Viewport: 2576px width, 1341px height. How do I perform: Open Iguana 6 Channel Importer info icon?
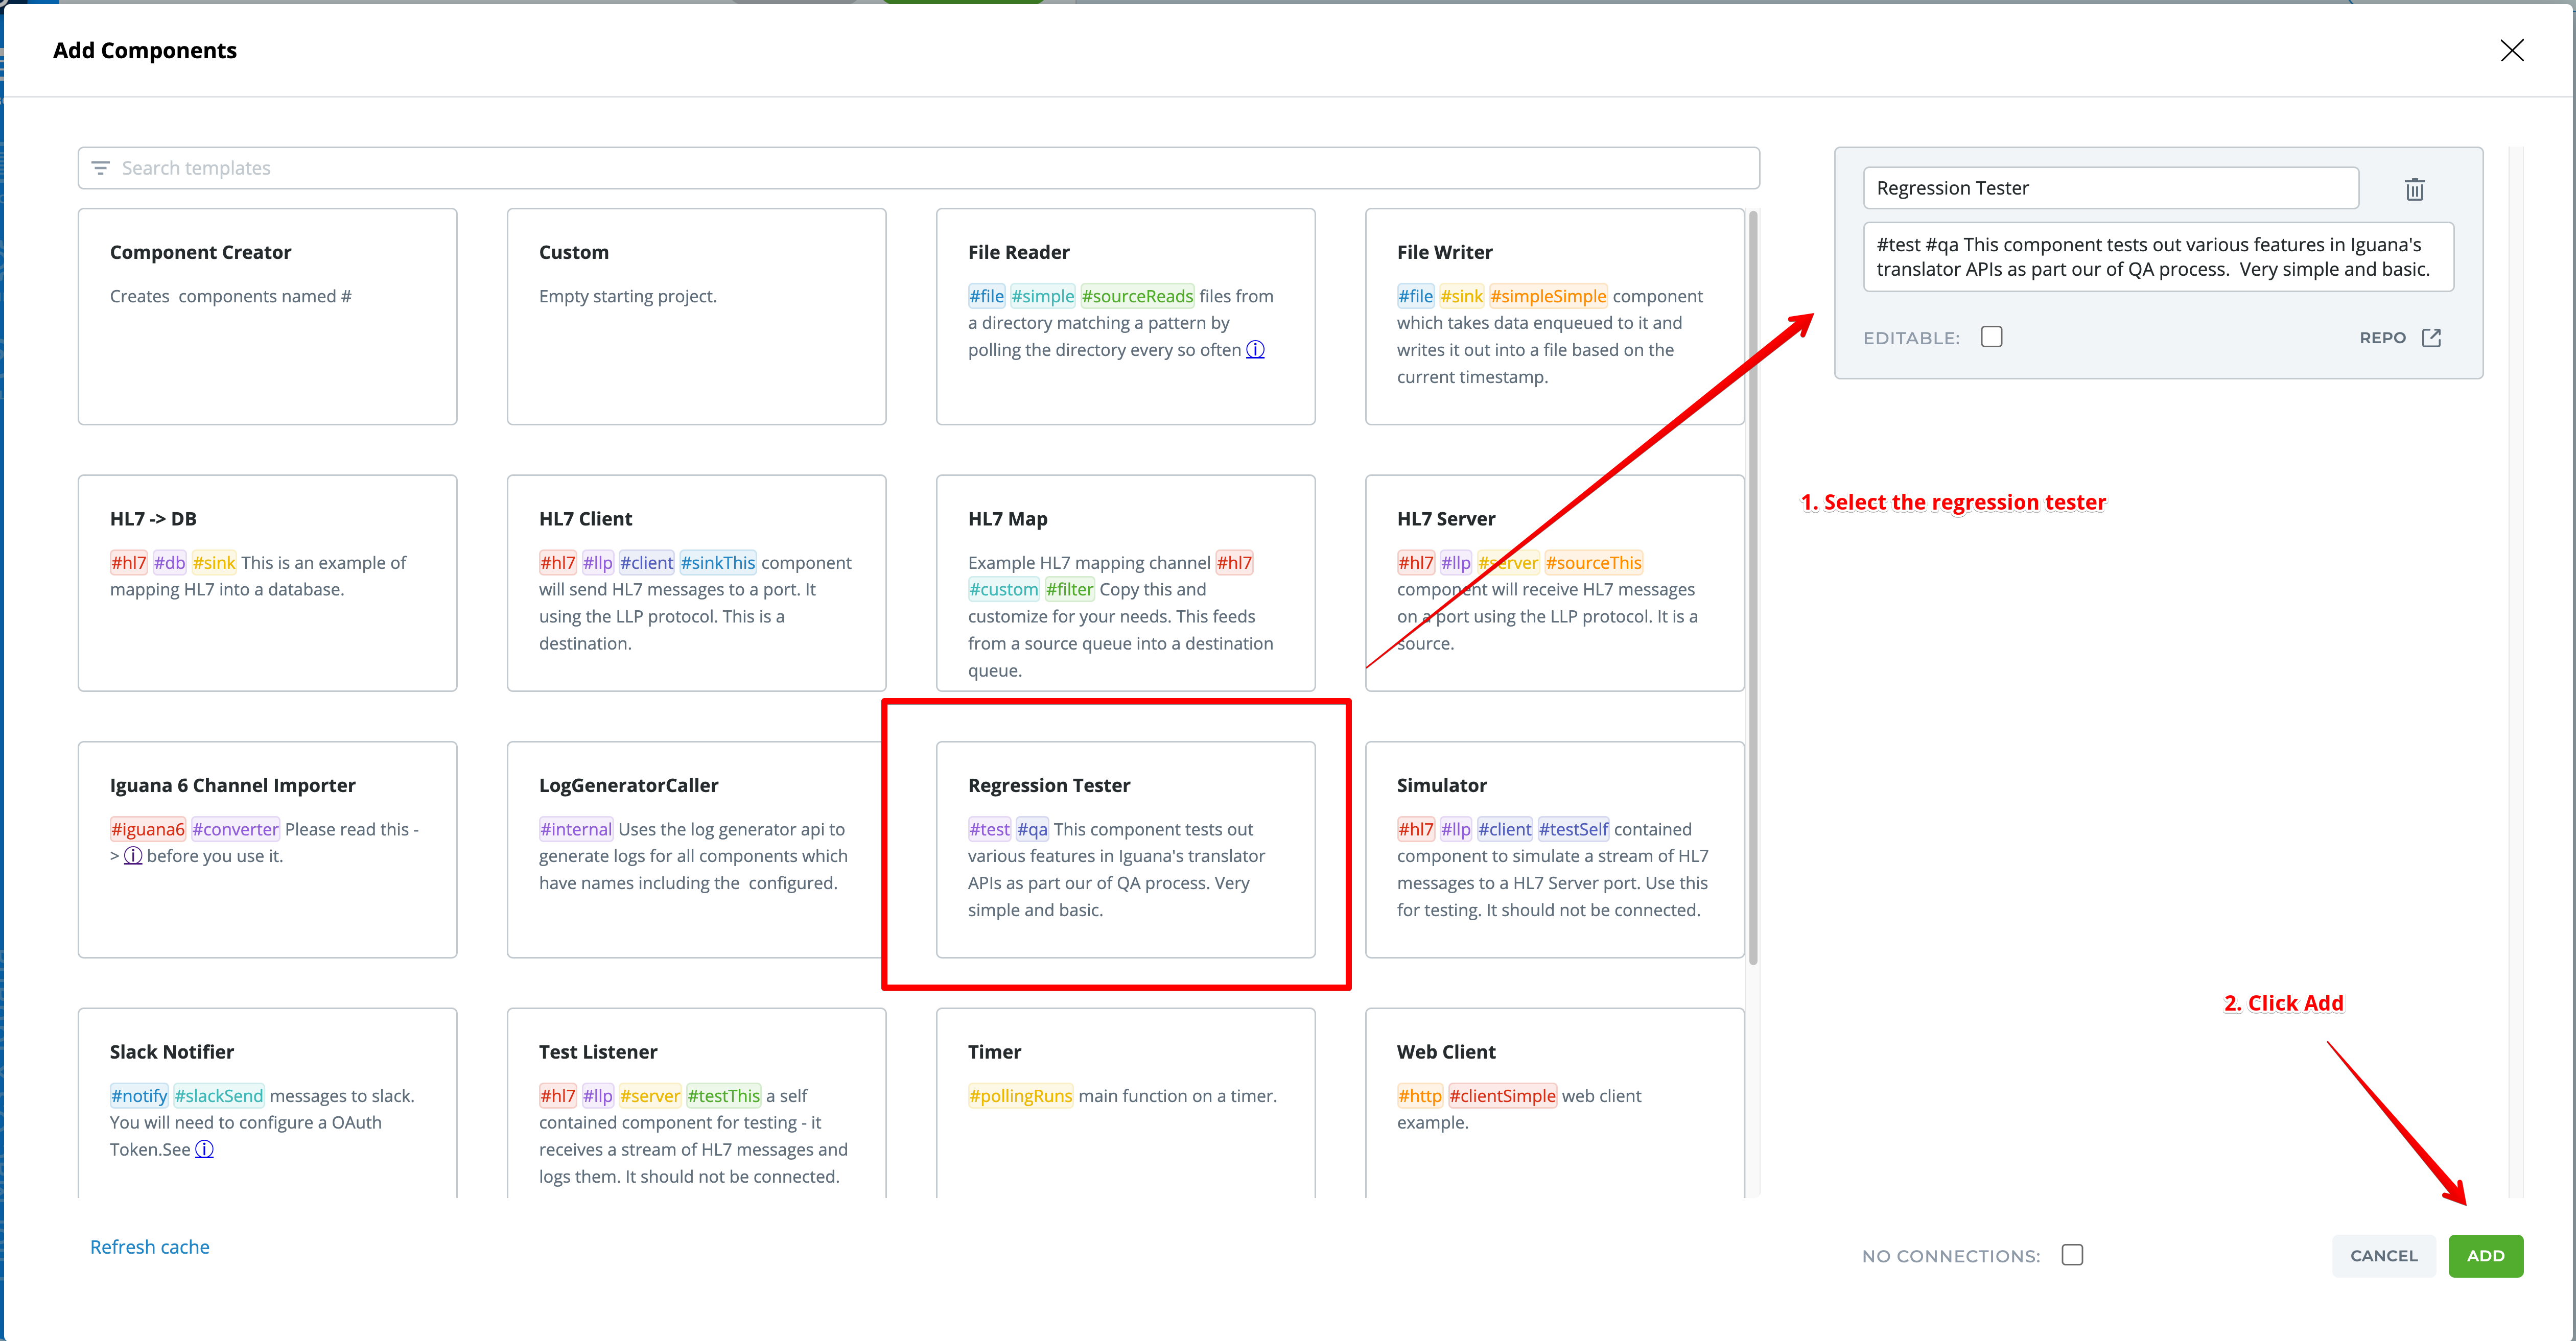pos(132,856)
